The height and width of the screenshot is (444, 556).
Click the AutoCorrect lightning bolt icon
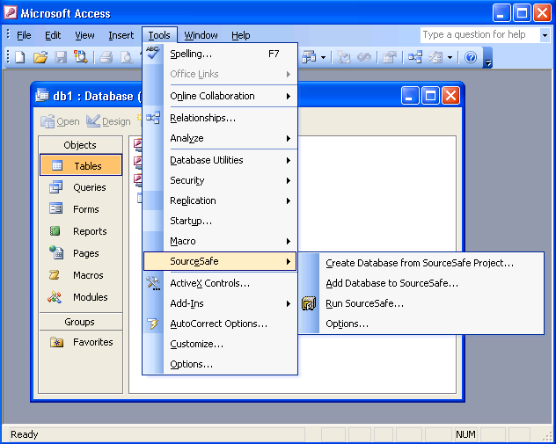[x=153, y=324]
